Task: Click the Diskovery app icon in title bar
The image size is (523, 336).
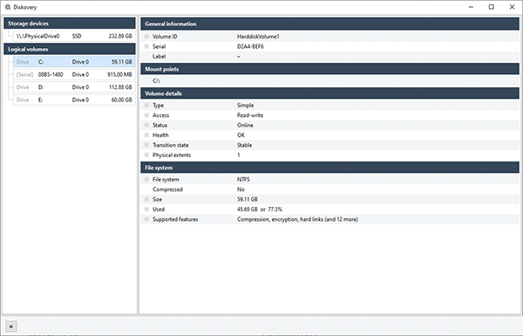Action: (x=8, y=7)
